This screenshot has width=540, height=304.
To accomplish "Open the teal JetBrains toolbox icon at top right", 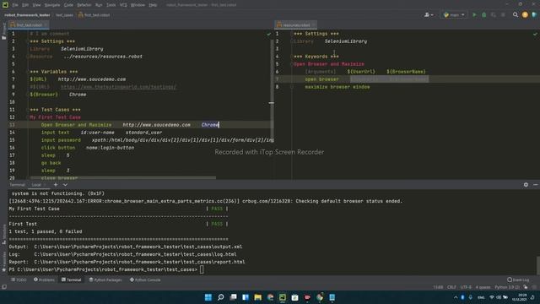I will point(534,15).
